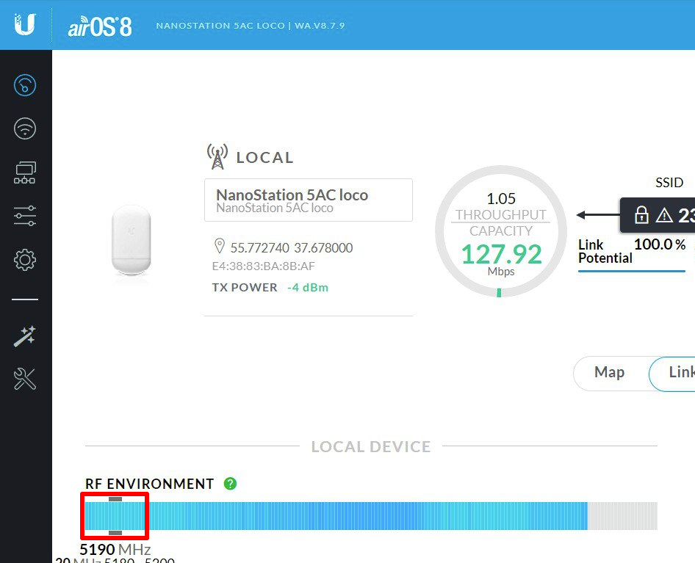This screenshot has height=563, width=695.
Task: Launch the setup wizard wand icon
Action: [25, 336]
